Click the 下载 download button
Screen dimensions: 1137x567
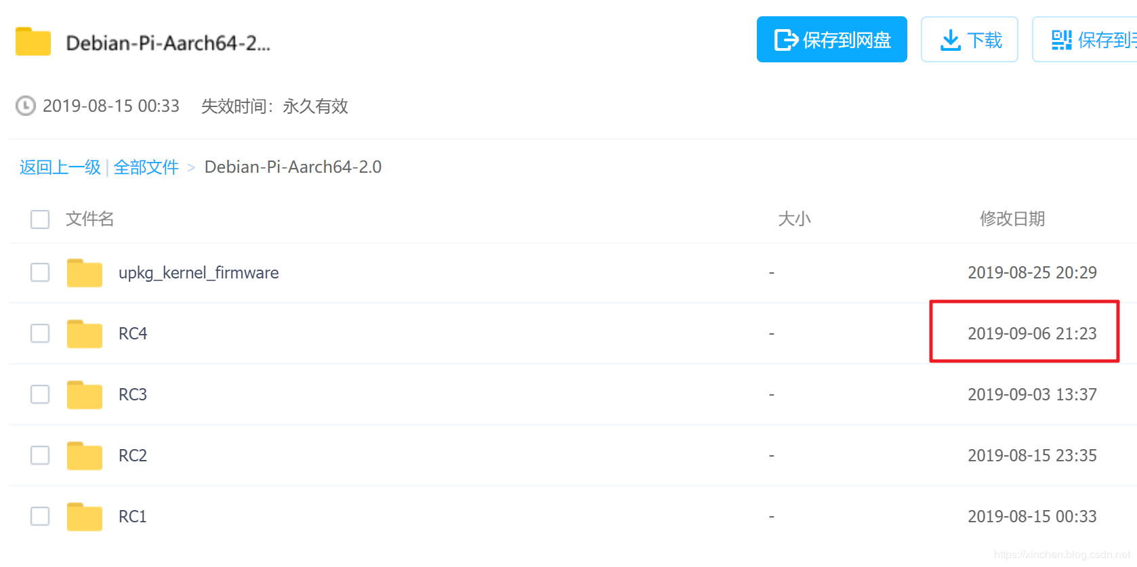[x=969, y=40]
